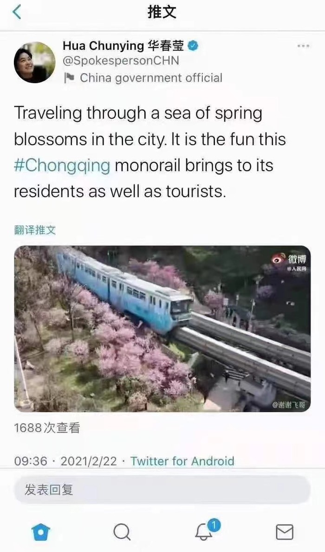325x552 pixels.
Task: Tap the 推文 page title
Action: click(x=162, y=13)
